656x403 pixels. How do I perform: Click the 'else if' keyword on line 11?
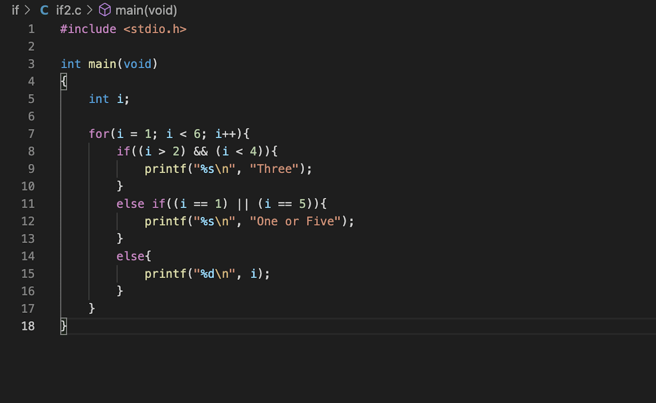(x=140, y=204)
